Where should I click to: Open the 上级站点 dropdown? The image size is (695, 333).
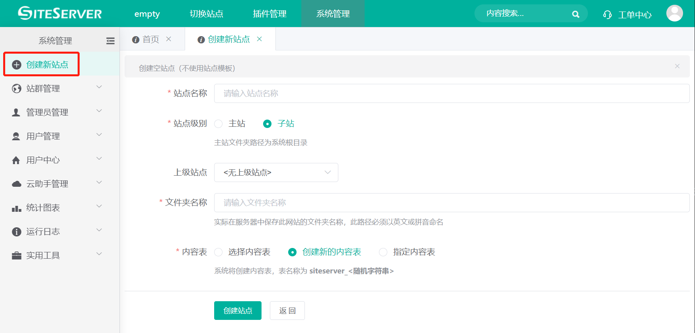[x=276, y=172]
